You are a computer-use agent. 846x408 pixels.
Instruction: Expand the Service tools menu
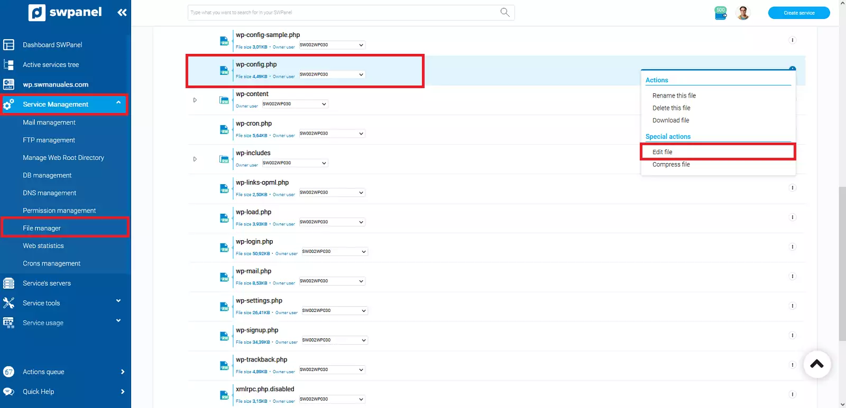click(x=118, y=301)
